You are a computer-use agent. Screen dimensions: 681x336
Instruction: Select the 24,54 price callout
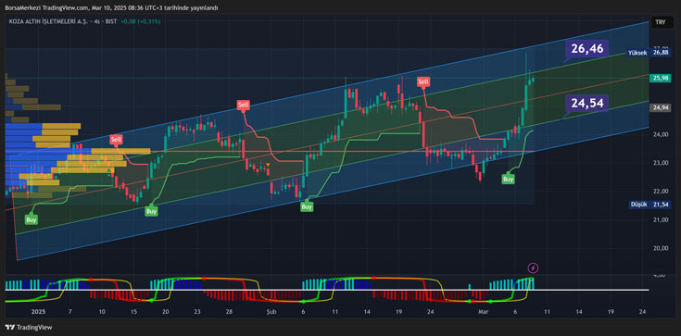(587, 104)
